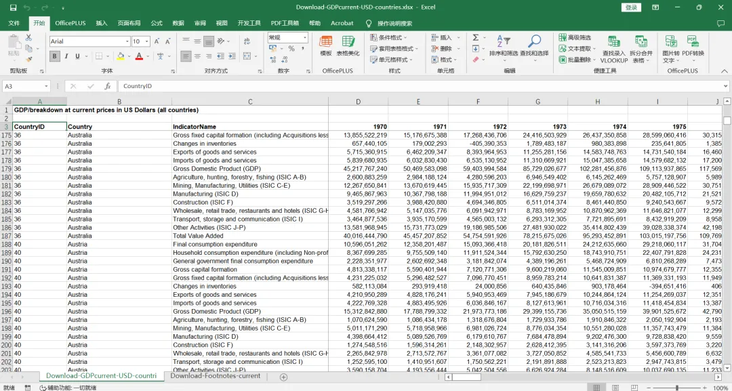The height and width of the screenshot is (391, 732).
Task: Open the font size 10 dropdown
Action: [x=146, y=41]
